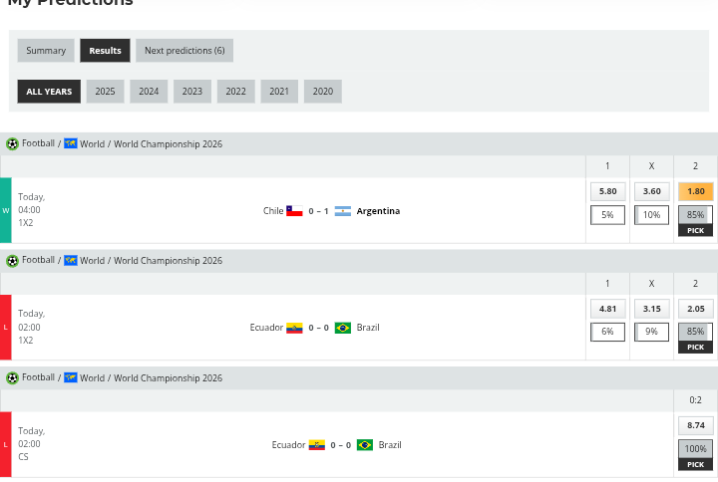The width and height of the screenshot is (718, 482).
Task: Open Next predictions (6) tab
Action: pos(184,51)
